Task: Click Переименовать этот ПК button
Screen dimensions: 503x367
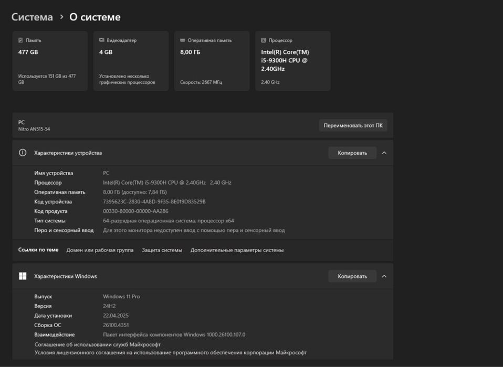Action: 353,125
